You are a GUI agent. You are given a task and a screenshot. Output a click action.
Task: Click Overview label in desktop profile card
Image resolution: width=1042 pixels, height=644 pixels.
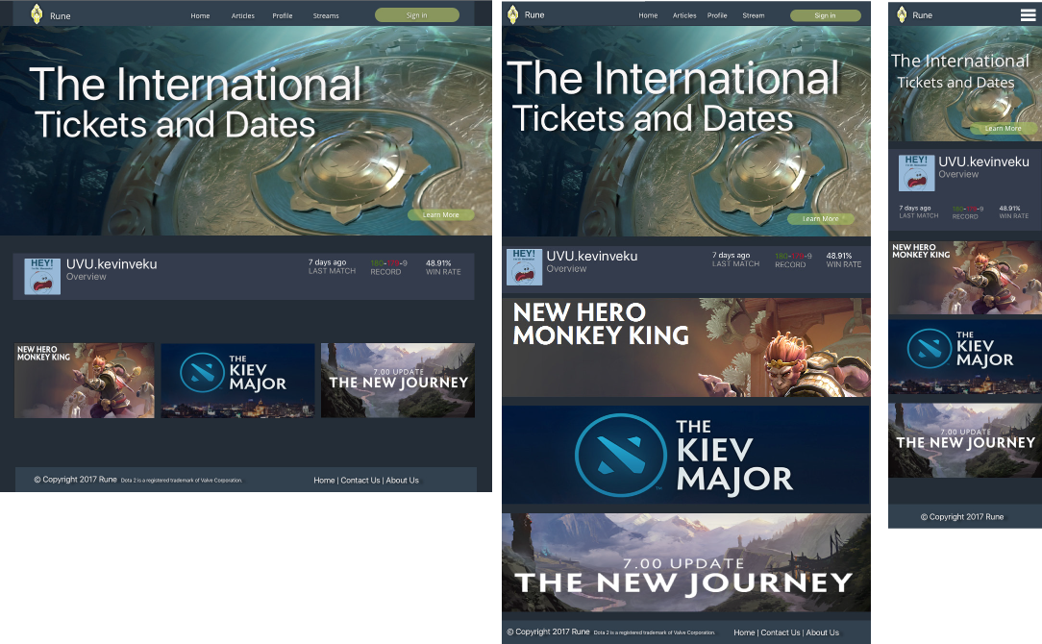click(x=87, y=277)
